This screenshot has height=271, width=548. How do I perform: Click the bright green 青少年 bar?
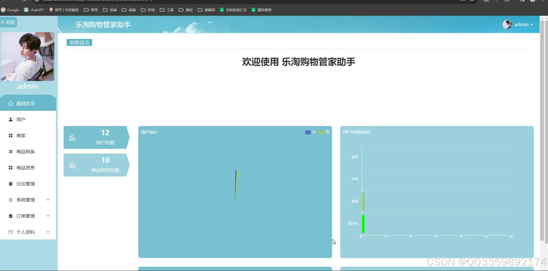pos(363,224)
